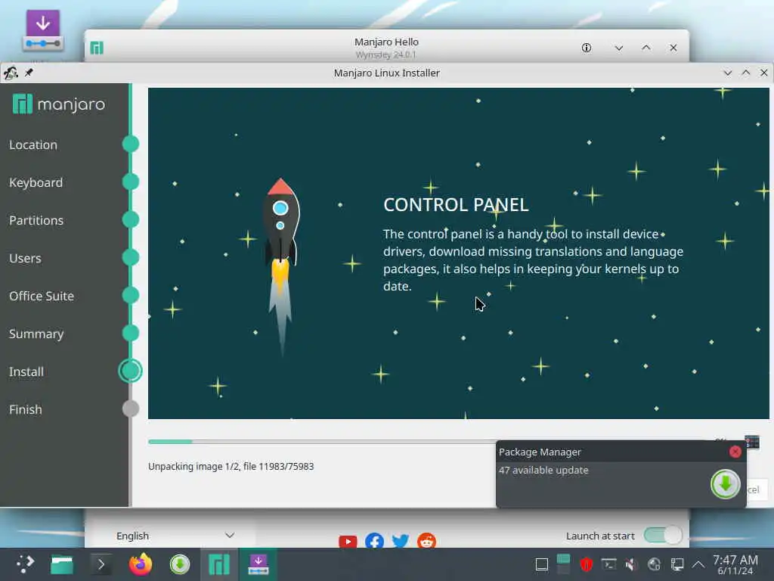The width and height of the screenshot is (774, 581).
Task: Select the Summary step in sidebar
Action: pyautogui.click(x=36, y=334)
